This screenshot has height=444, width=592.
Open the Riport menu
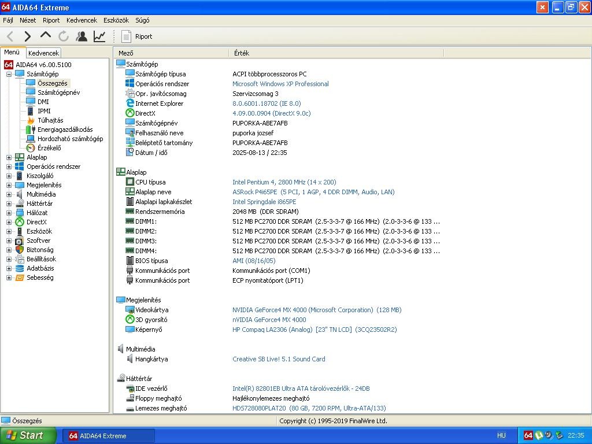click(x=51, y=20)
